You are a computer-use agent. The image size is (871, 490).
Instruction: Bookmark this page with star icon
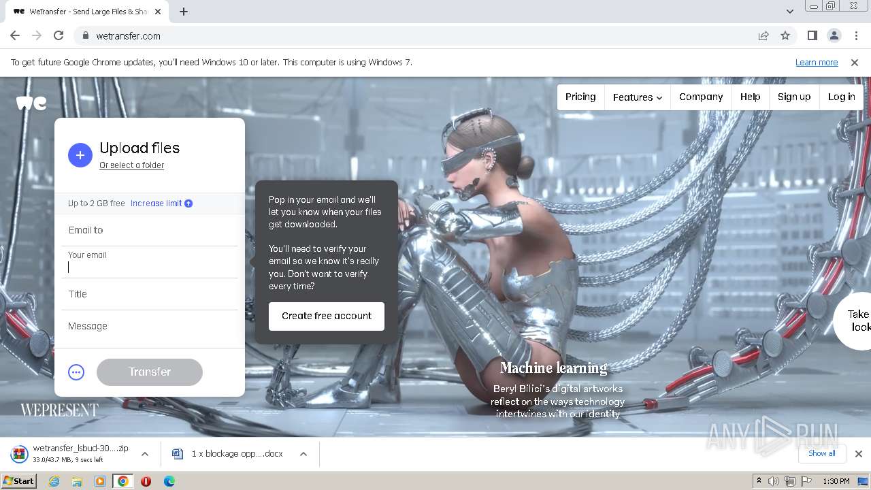[785, 35]
